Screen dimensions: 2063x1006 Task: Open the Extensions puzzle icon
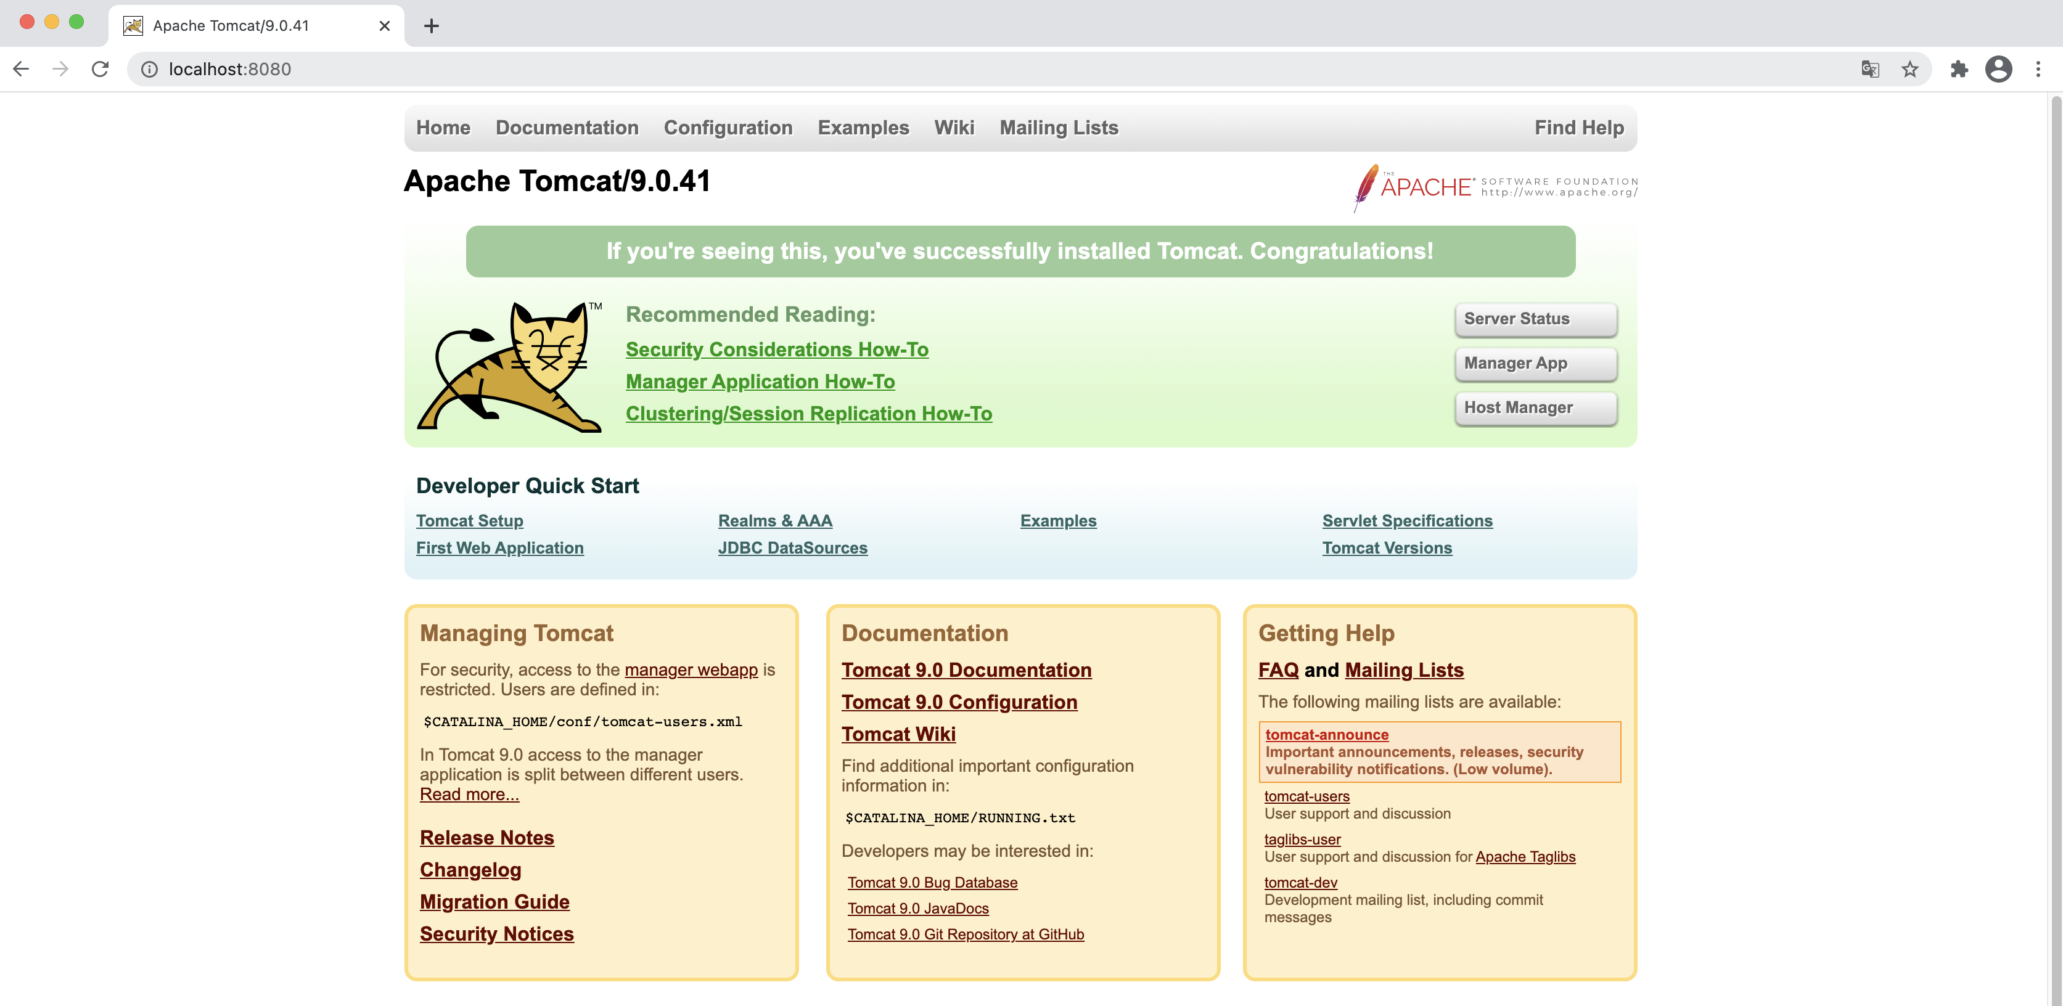(x=1959, y=69)
